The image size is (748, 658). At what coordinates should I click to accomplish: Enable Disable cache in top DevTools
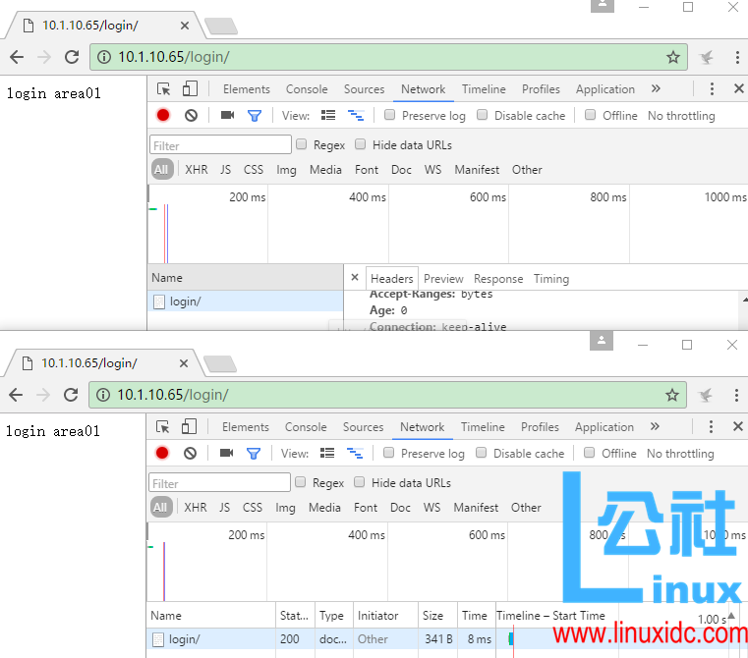[483, 115]
